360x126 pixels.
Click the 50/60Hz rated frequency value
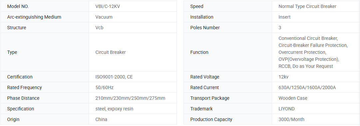(x=105, y=87)
